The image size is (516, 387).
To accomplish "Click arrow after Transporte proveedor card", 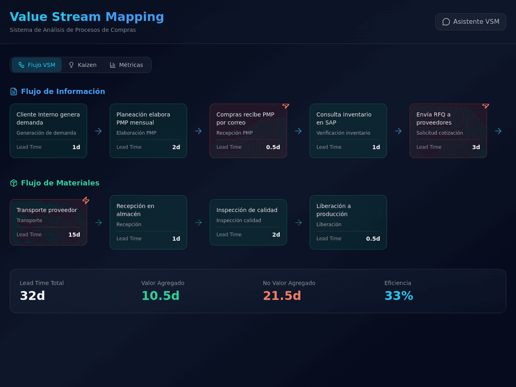I will pyautogui.click(x=98, y=223).
